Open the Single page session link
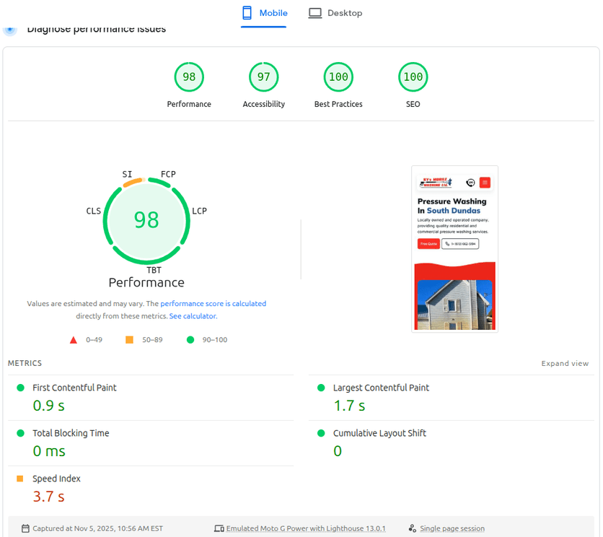The height and width of the screenshot is (537, 603). (x=452, y=528)
